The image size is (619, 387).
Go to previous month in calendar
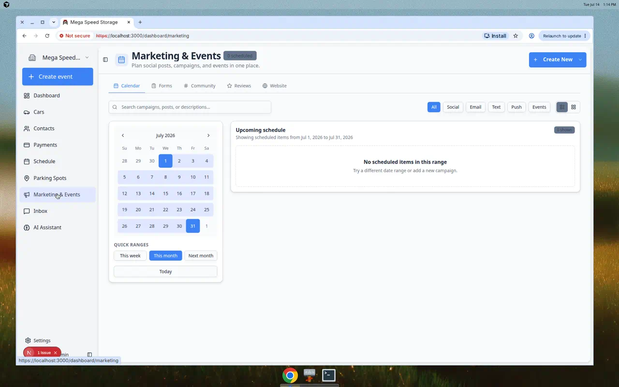click(123, 135)
